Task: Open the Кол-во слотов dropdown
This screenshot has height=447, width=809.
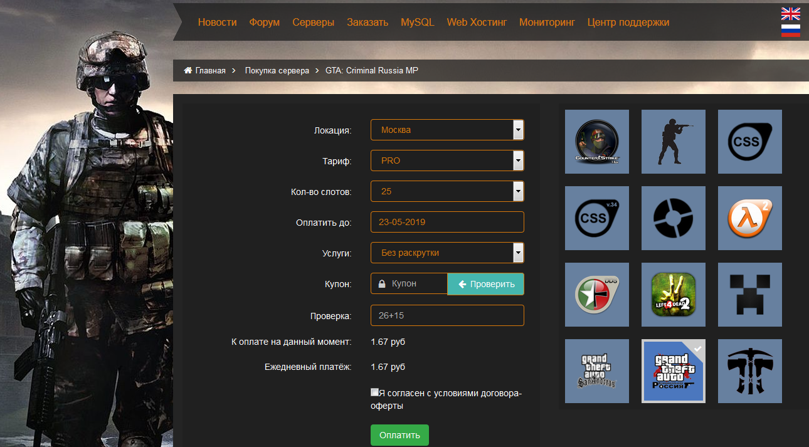Action: pos(447,191)
